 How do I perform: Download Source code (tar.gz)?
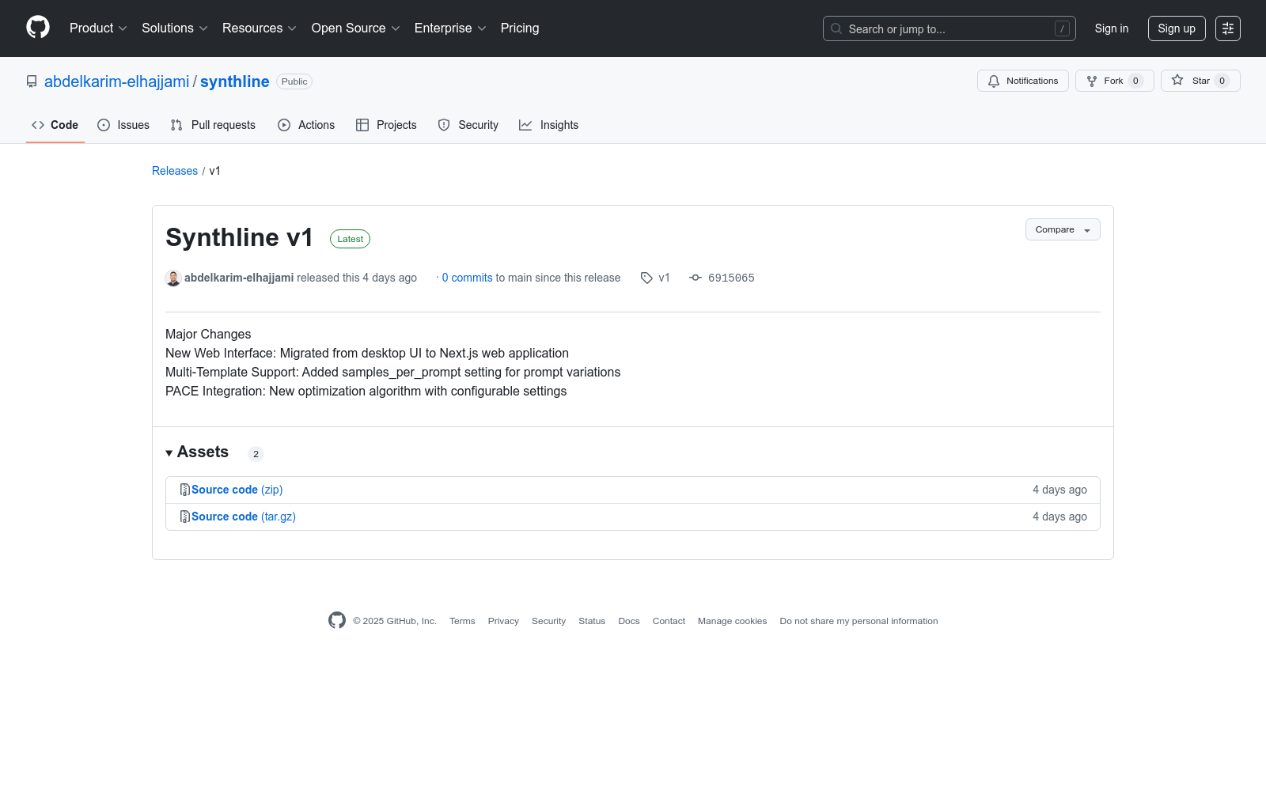tap(244, 517)
